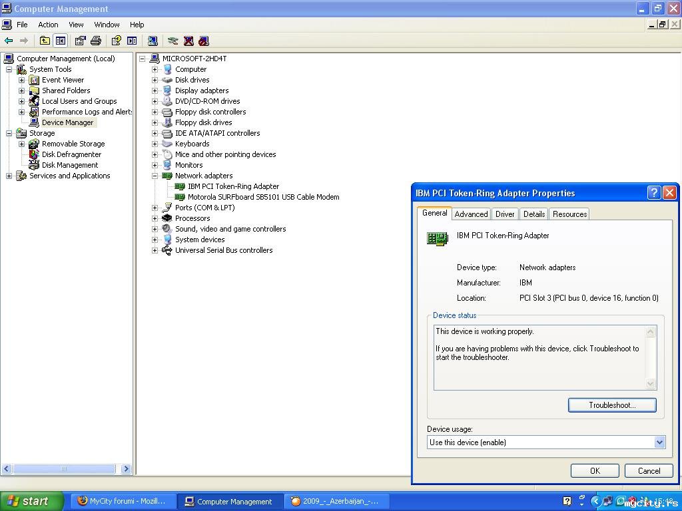Click the Properties toolbar icon
The height and width of the screenshot is (511, 682).
point(80,41)
